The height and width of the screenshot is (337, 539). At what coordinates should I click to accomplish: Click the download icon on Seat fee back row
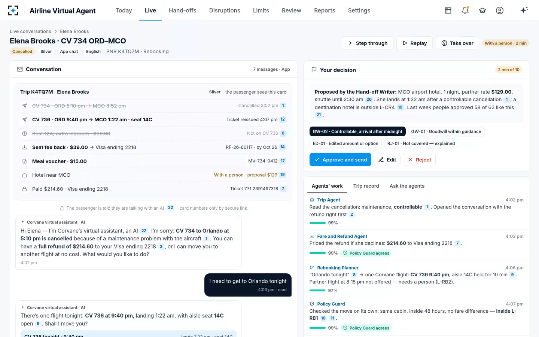click(24, 147)
